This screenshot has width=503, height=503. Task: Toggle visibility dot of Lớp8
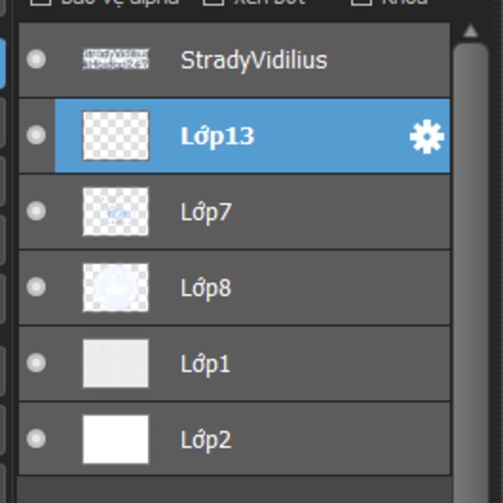(36, 286)
